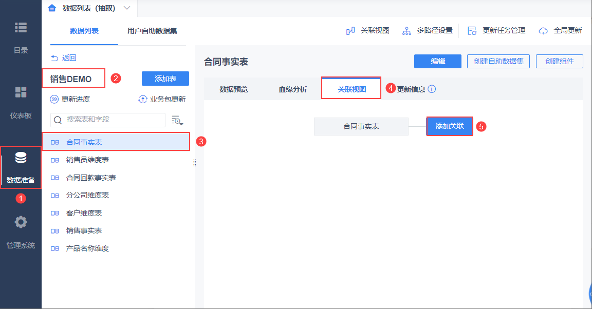Viewport: 592px width, 309px height.
Task: Click the 添加关联 button
Action: coord(449,126)
